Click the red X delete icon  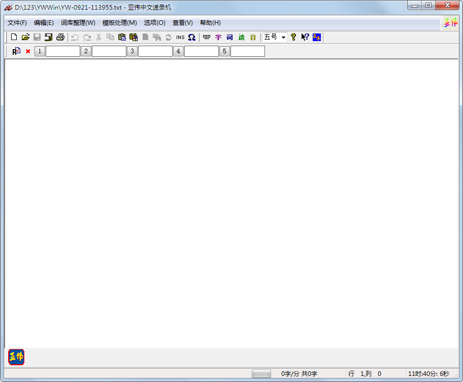pos(28,51)
